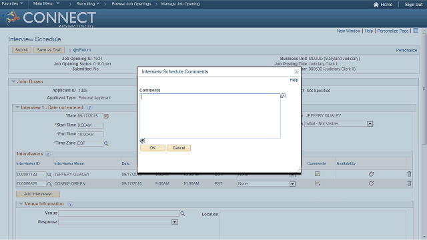Collapse the Venue Information section
Image resolution: width=427 pixels, height=240 pixels.
(21, 204)
